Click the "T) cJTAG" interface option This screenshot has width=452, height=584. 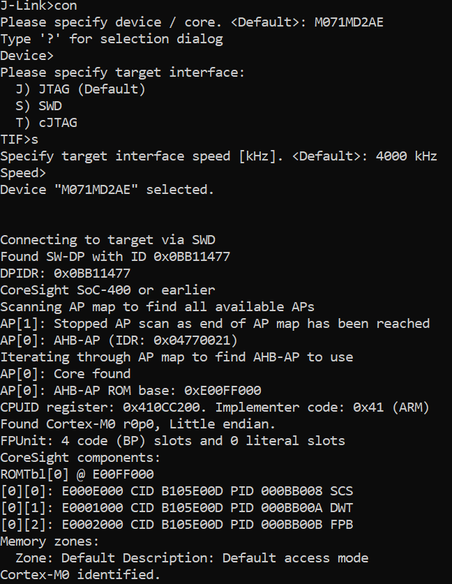point(46,123)
